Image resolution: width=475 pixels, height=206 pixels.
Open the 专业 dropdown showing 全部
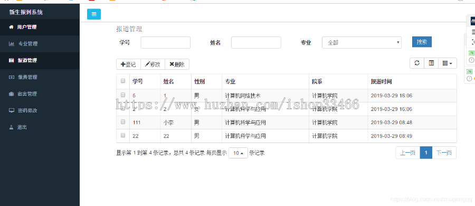click(x=362, y=42)
